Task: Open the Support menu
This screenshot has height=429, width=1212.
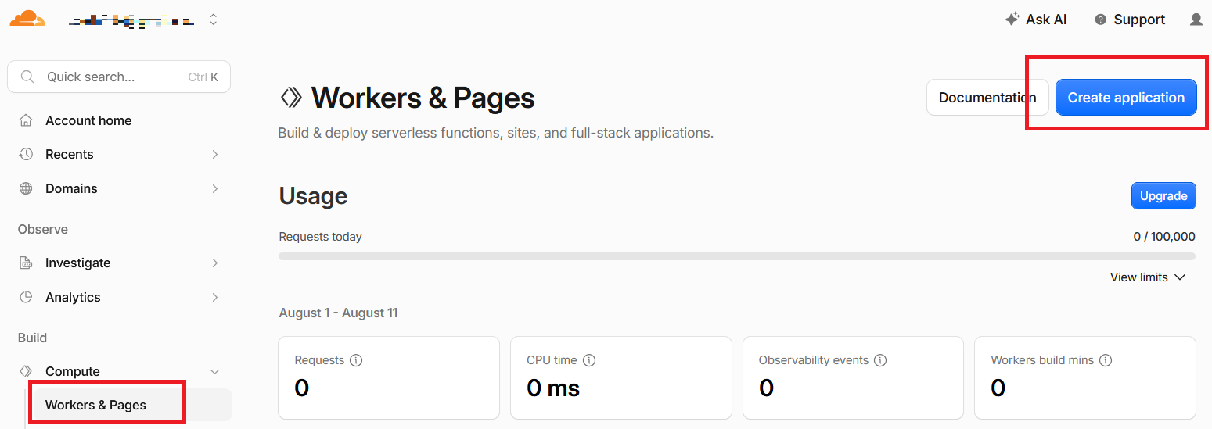Action: 1130,20
